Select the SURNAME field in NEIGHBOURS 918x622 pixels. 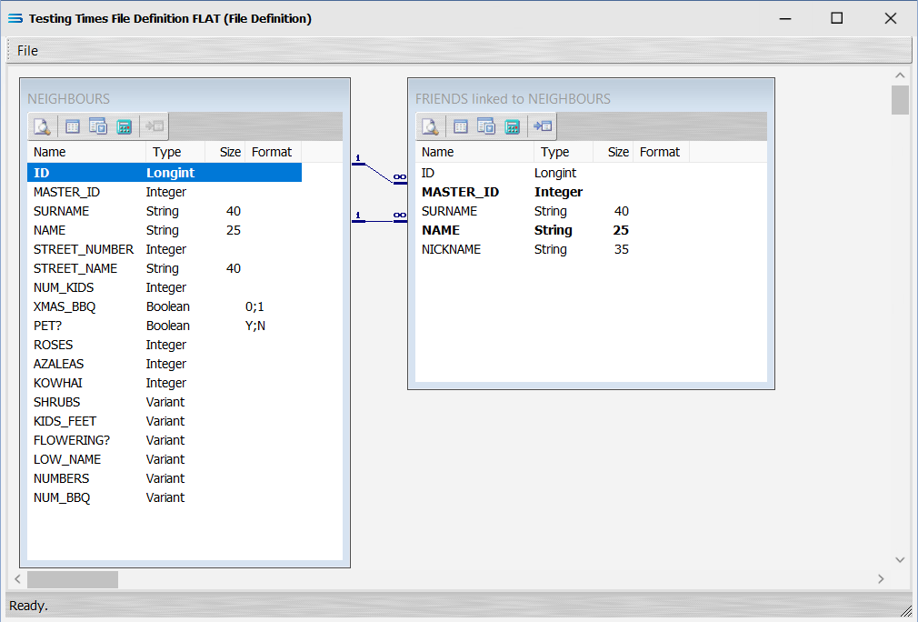pos(165,212)
